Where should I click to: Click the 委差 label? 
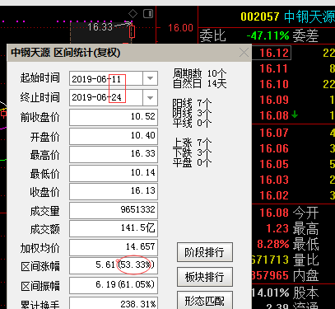coord(305,36)
